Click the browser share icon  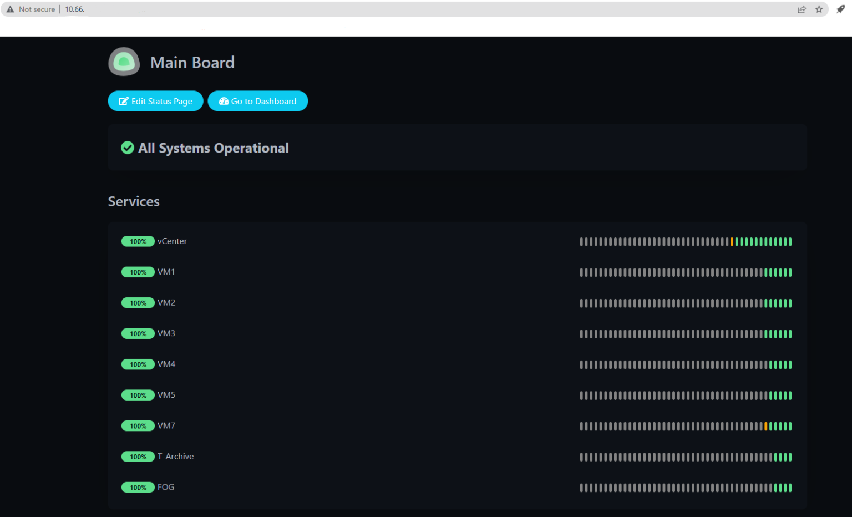click(x=802, y=9)
